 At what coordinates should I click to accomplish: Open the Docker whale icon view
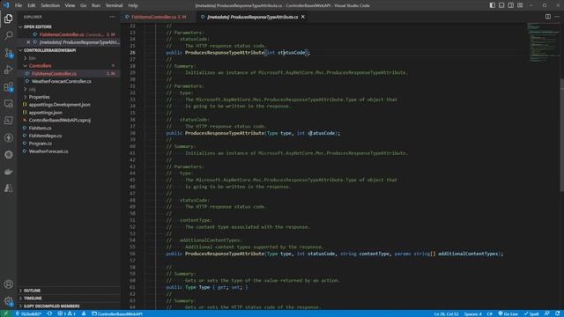[x=8, y=172]
